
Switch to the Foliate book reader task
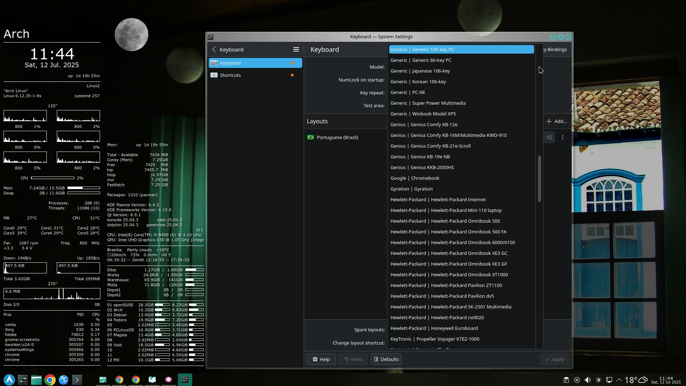(152, 380)
